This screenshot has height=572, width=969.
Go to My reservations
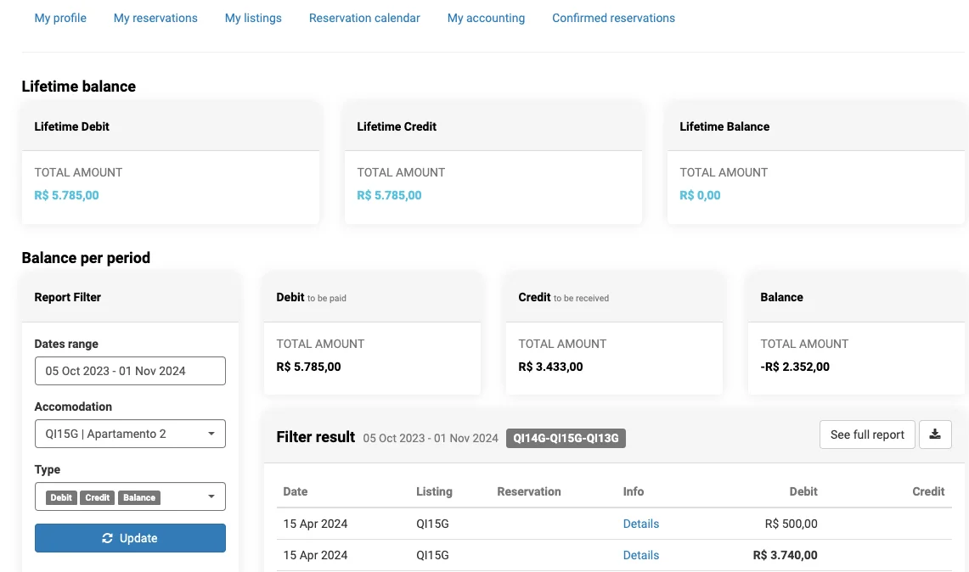pos(155,18)
